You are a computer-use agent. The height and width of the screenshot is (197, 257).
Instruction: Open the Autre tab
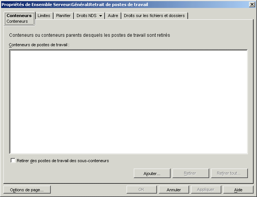113,16
